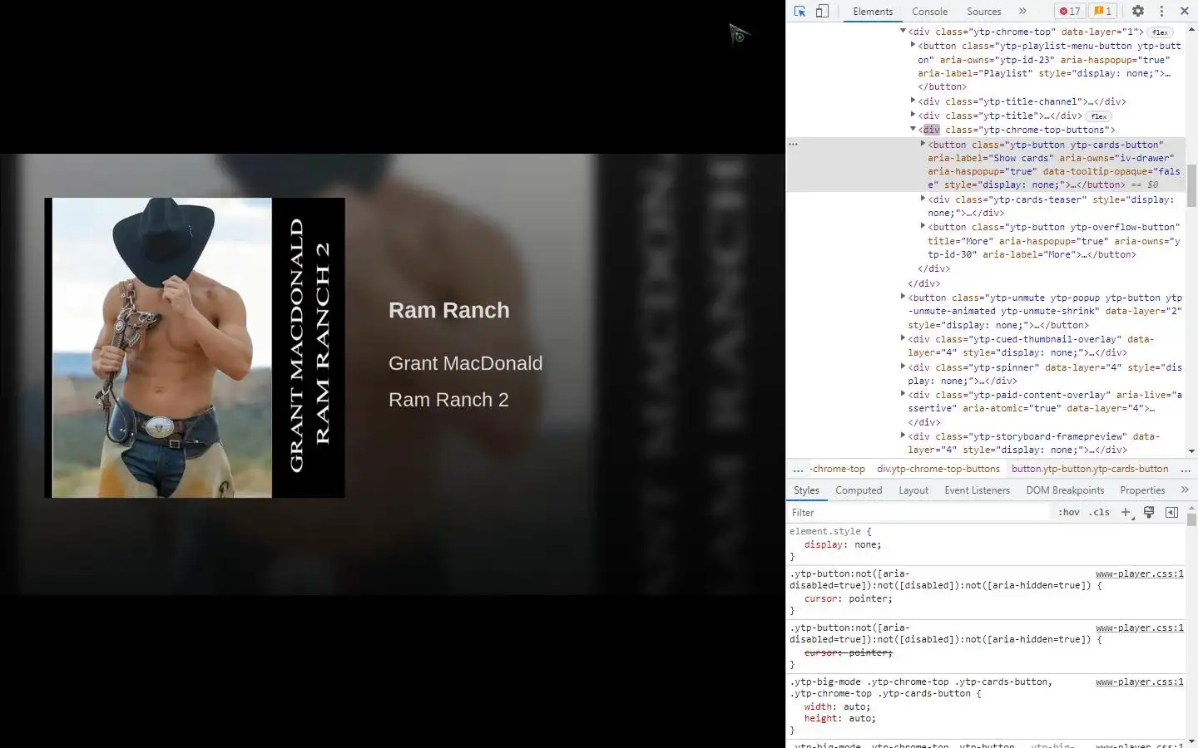1198x748 pixels.
Task: Expand the ytp-cards-button node
Action: (x=923, y=144)
